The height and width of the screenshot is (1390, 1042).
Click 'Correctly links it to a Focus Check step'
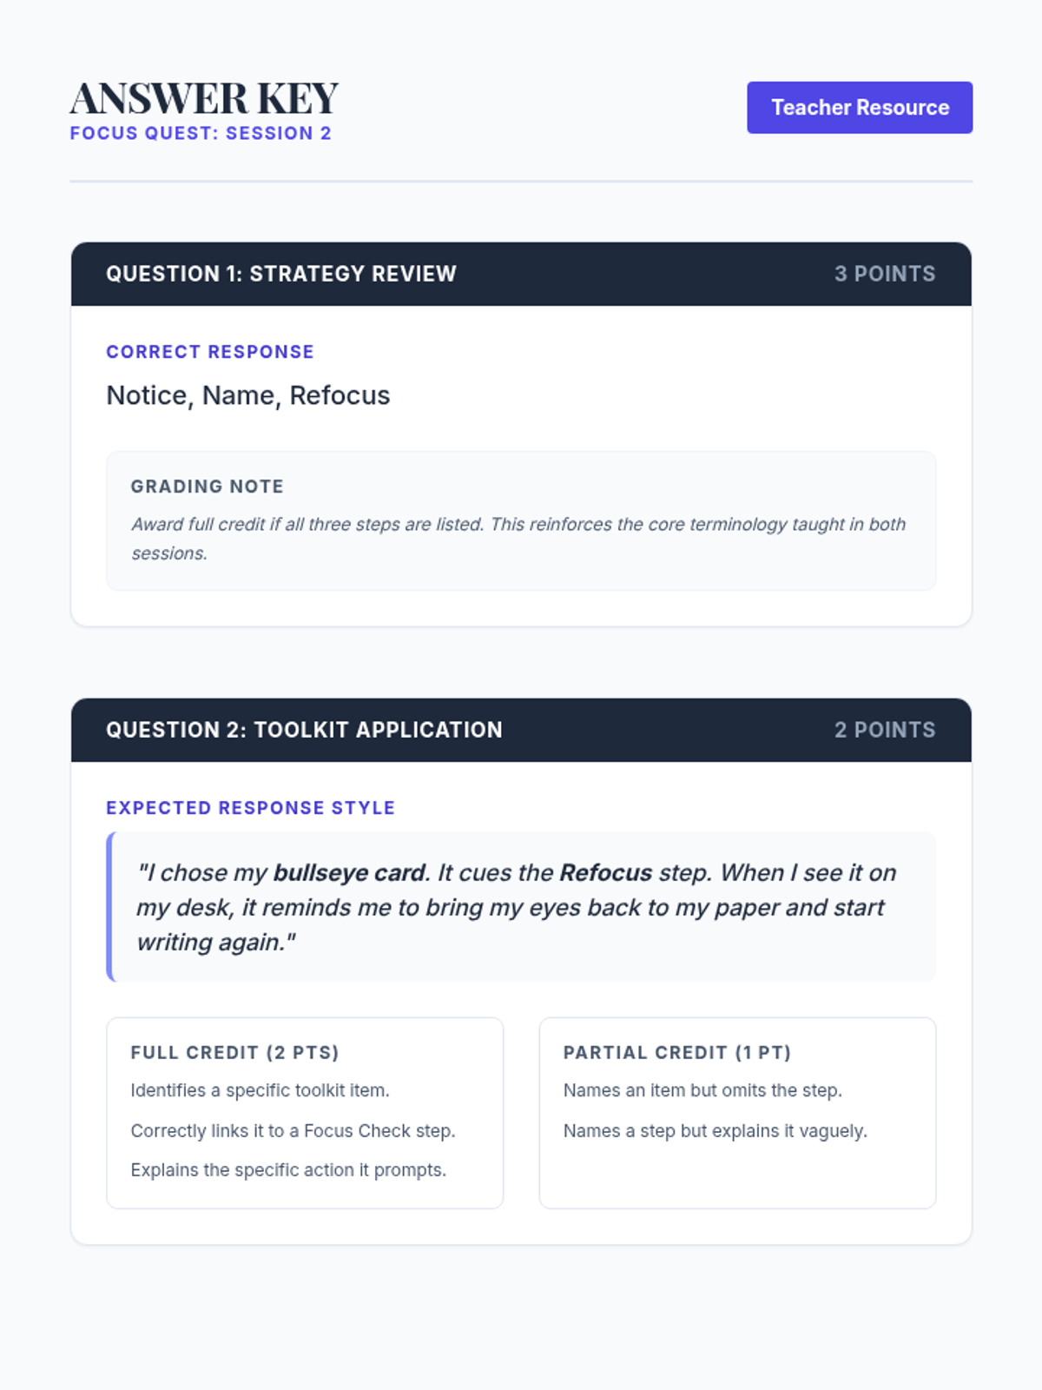pos(293,1131)
